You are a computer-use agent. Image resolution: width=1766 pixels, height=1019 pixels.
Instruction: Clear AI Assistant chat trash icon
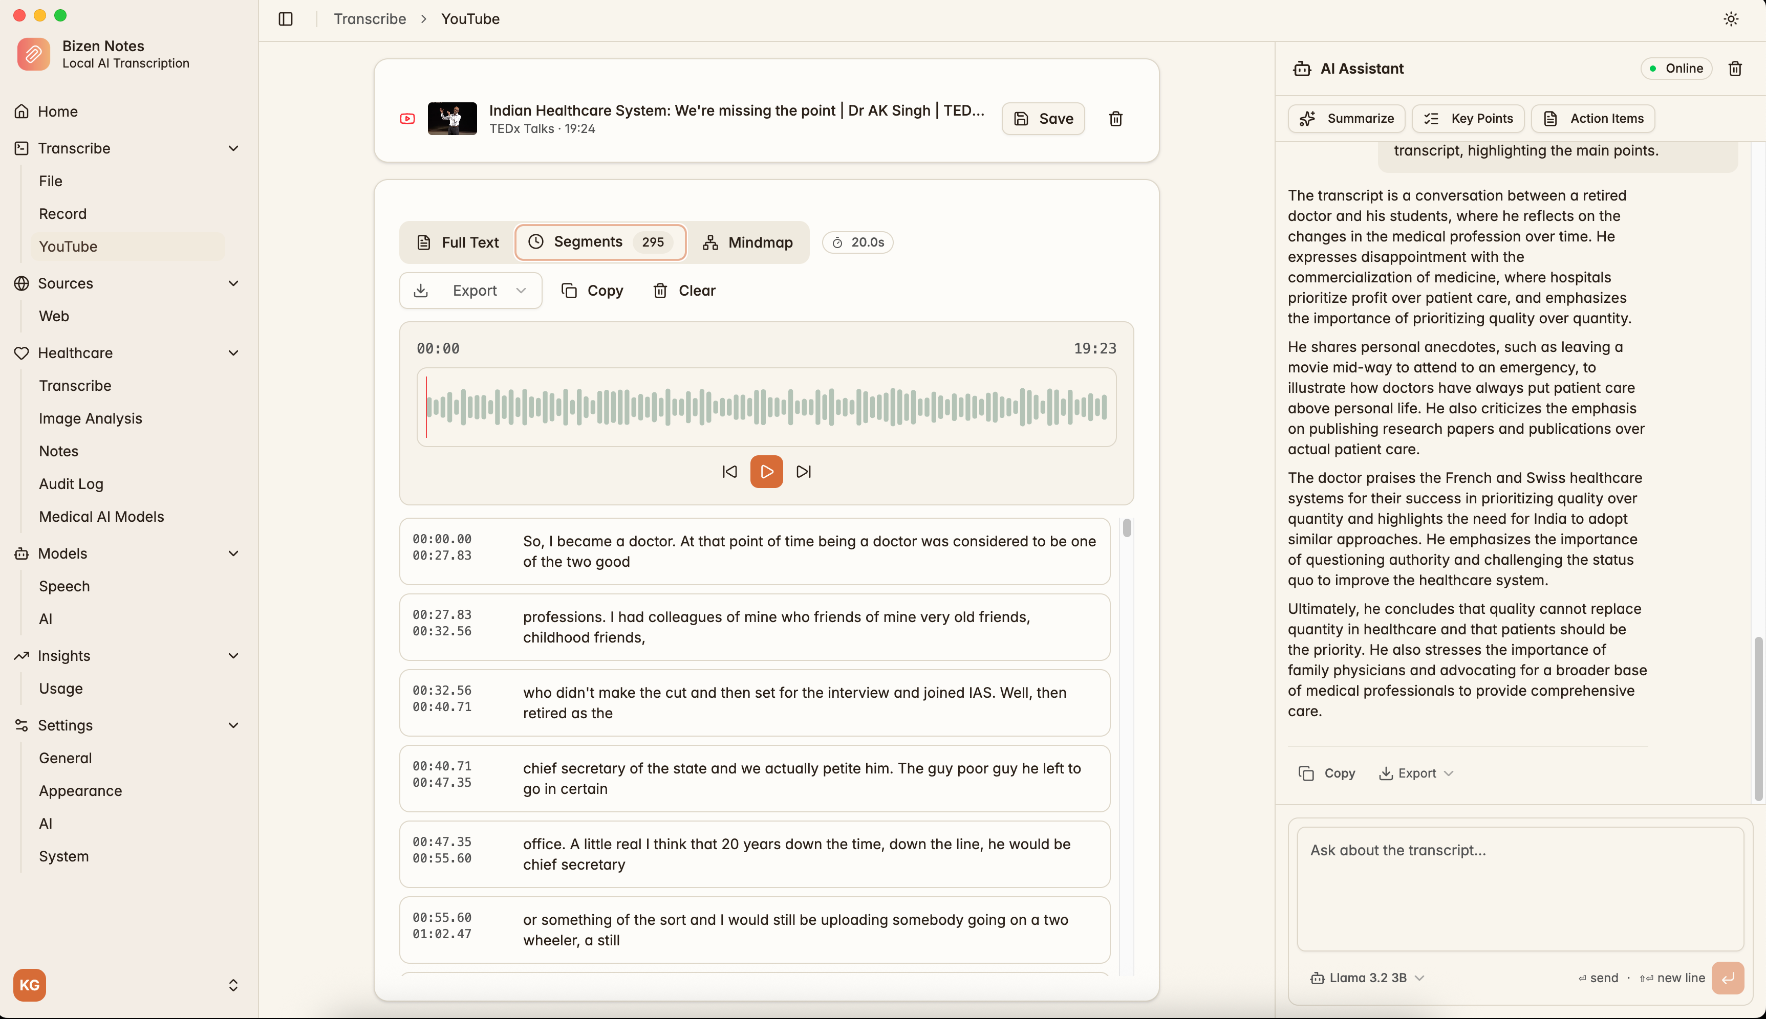coord(1734,68)
